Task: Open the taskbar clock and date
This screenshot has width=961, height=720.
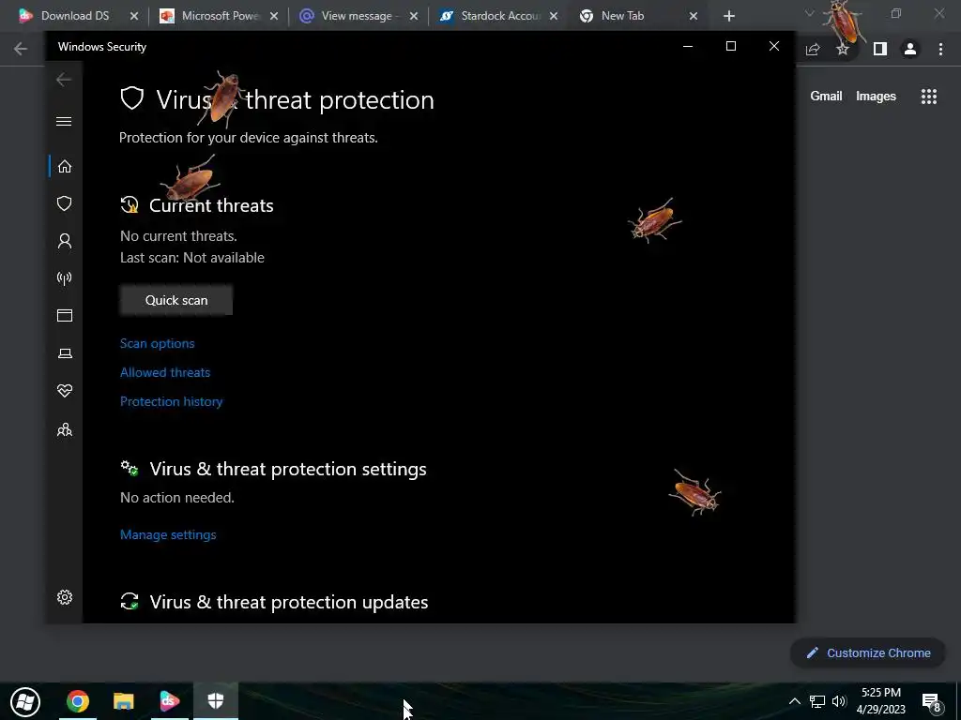Action: click(x=880, y=701)
